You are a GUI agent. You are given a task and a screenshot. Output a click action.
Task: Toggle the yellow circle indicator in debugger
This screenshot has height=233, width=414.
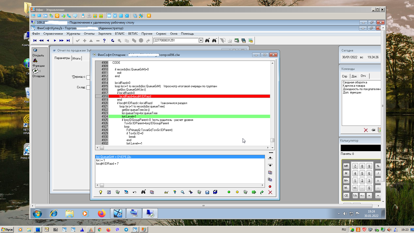tap(237, 192)
